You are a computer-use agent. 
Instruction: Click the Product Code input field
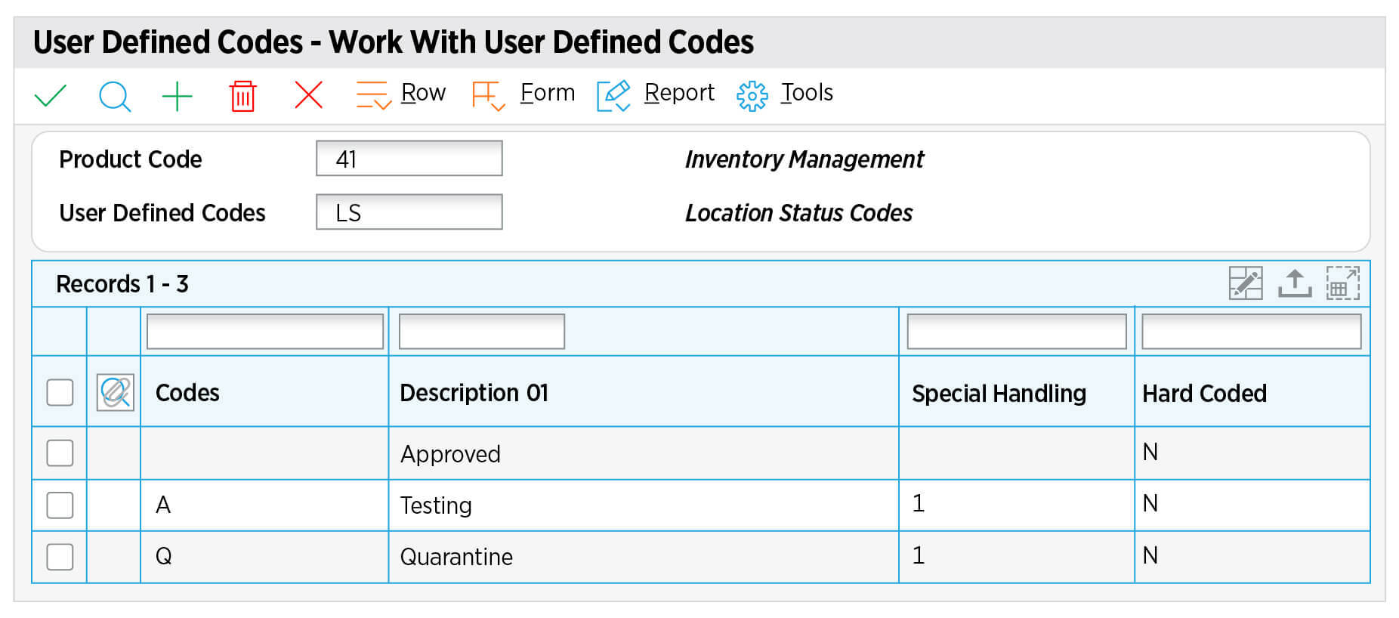pyautogui.click(x=409, y=159)
